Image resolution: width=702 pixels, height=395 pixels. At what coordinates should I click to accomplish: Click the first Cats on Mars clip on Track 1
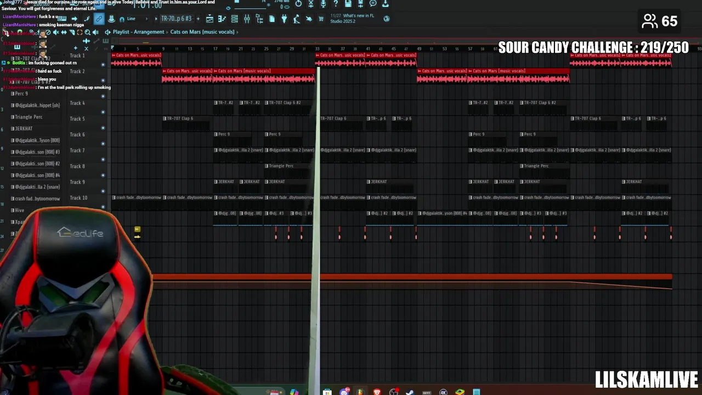[137, 60]
